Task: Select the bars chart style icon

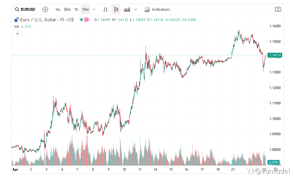Action: [105, 9]
